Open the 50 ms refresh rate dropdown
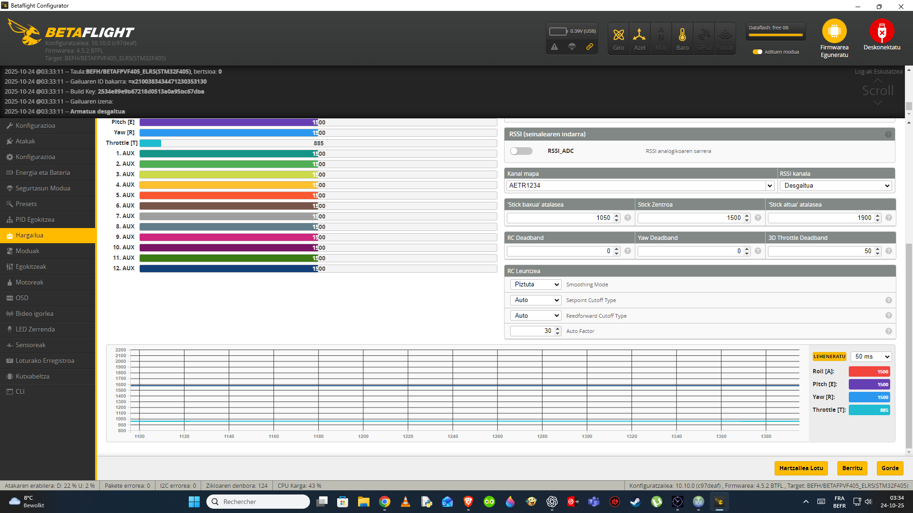 871,357
